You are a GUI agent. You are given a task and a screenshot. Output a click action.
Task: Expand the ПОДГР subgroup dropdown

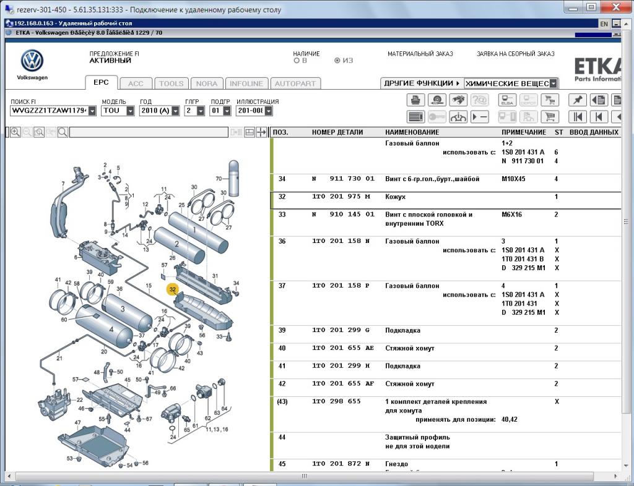click(x=227, y=111)
